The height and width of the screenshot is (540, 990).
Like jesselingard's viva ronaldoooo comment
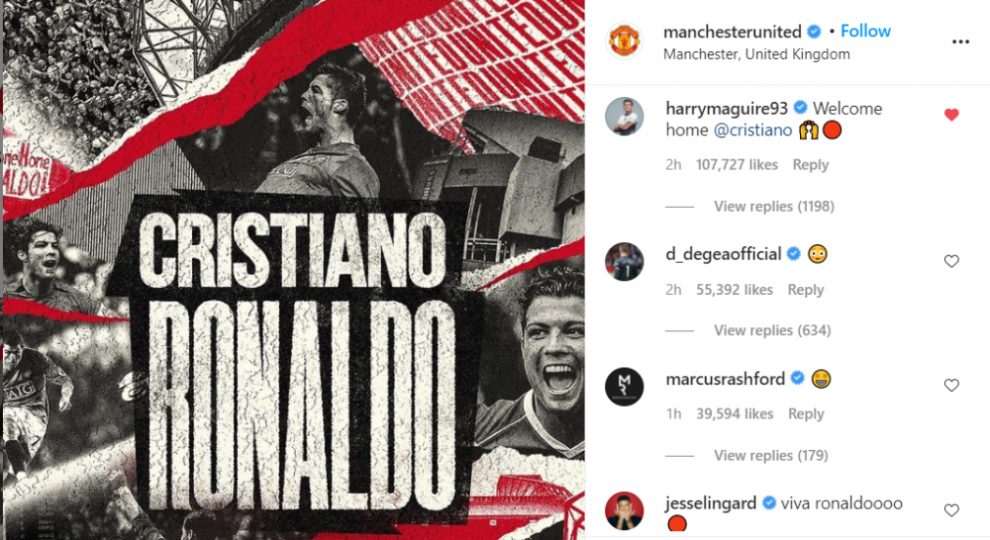tap(951, 510)
